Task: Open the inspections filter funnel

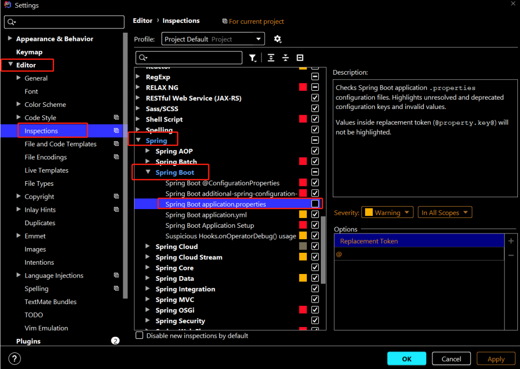Action: pos(253,58)
